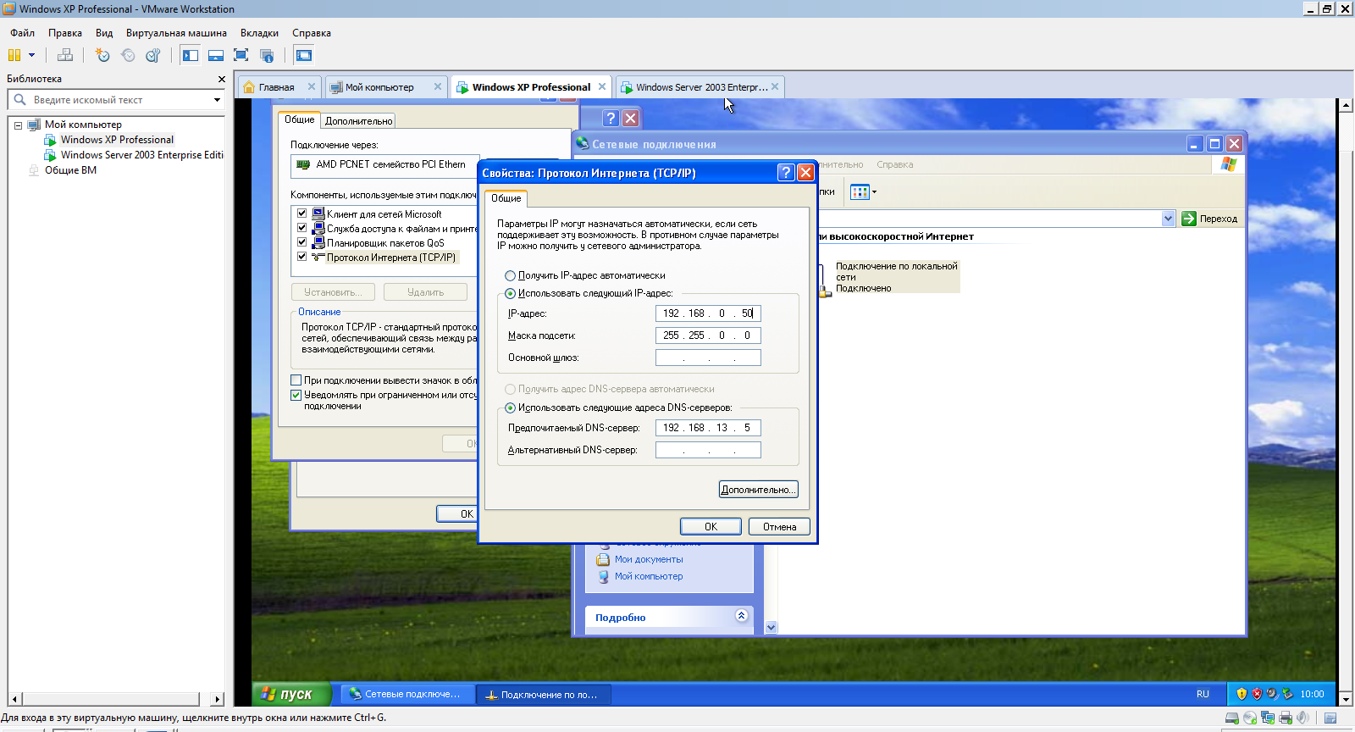The image size is (1355, 732).
Task: Open the 'Вкладки' menu
Action: point(259,33)
